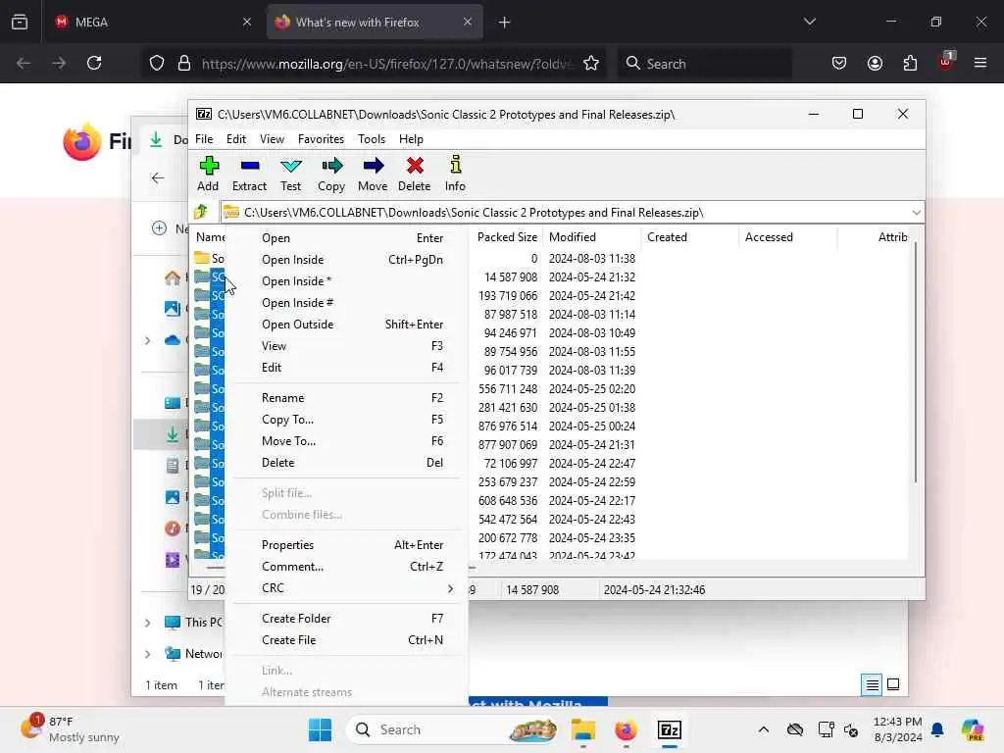
Task: Open the Edit menu in 7-Zip
Action: point(236,139)
